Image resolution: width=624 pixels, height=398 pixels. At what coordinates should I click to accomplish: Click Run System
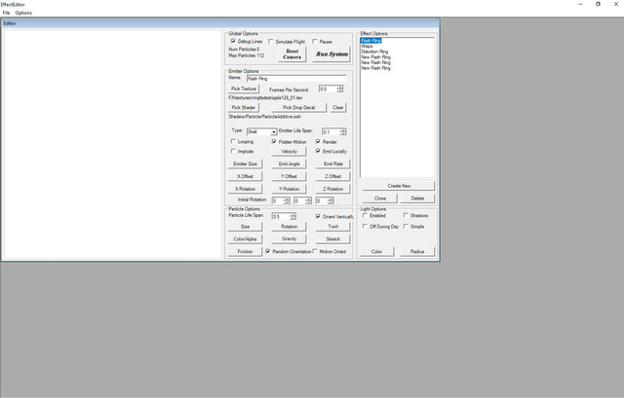coord(331,54)
